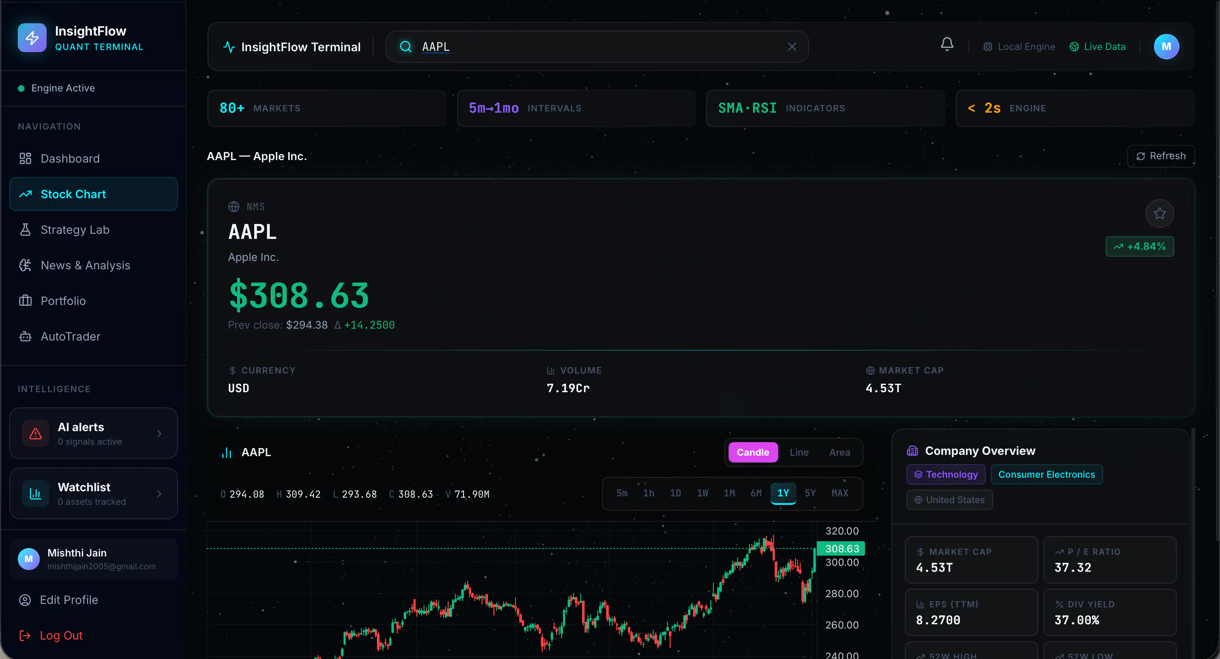The image size is (1220, 659).
Task: Click the +4.84% change badge
Action: pos(1140,246)
